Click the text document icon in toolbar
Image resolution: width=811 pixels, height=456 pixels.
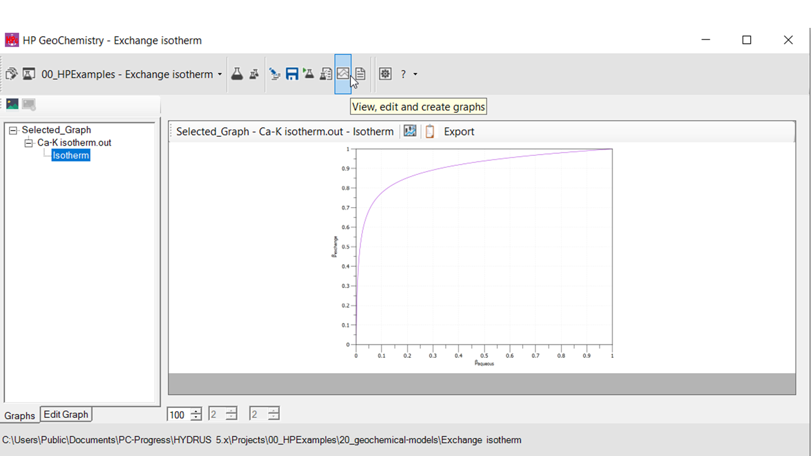pos(360,74)
